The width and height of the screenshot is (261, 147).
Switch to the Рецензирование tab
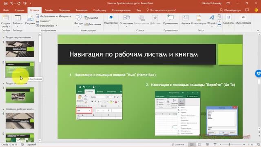tap(122, 10)
